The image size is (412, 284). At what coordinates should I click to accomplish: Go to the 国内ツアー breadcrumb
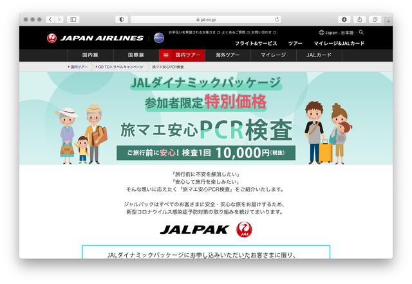click(79, 67)
